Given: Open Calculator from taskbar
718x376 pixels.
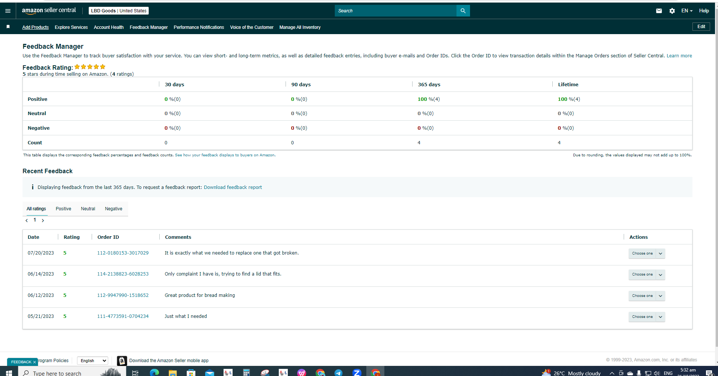Looking at the screenshot, I should pos(246,372).
